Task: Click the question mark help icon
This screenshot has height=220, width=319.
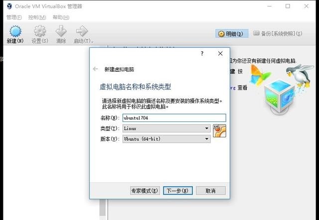Action: pos(202,53)
